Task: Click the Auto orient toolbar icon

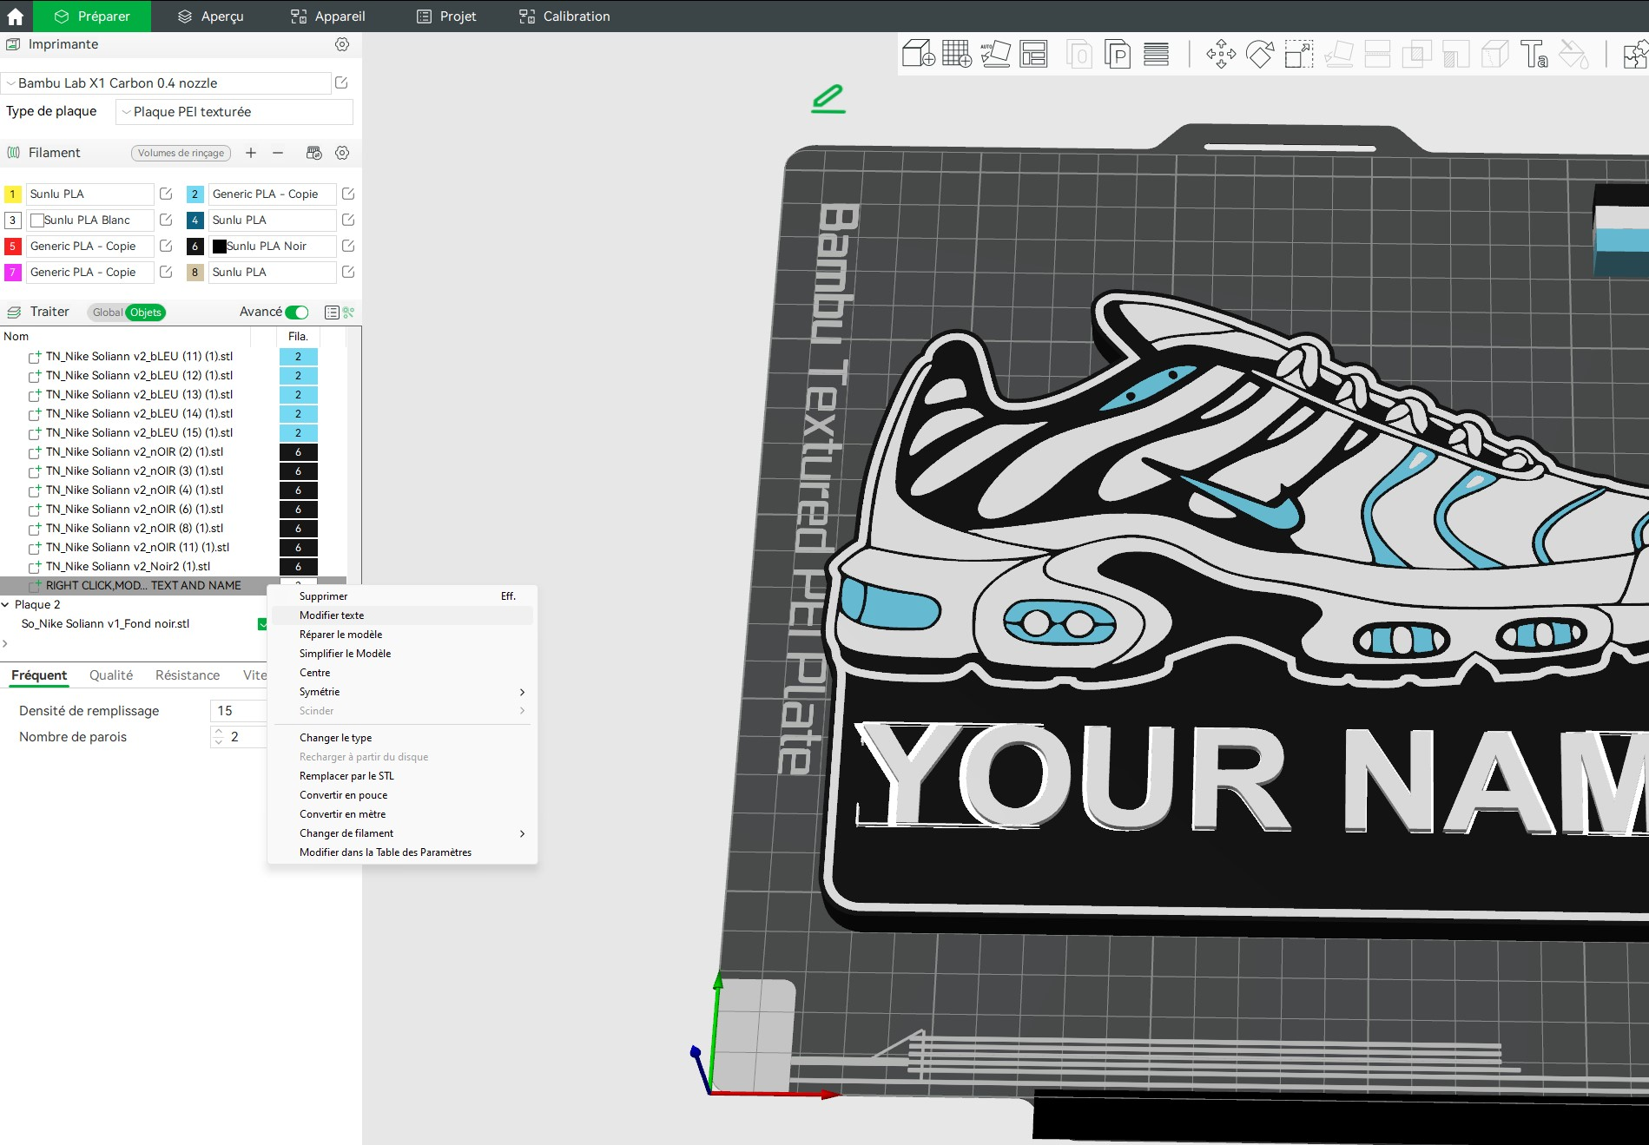Action: (x=995, y=54)
